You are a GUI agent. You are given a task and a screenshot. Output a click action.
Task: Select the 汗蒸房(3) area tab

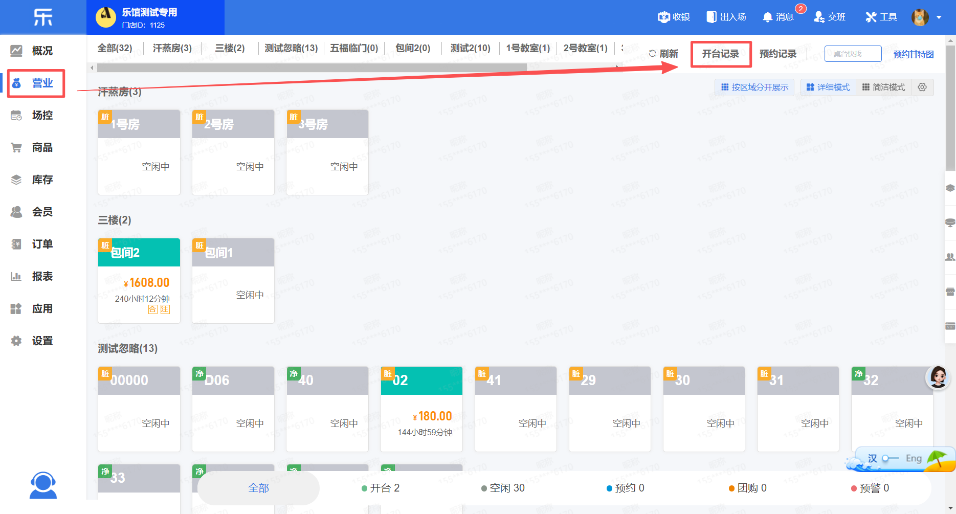pyautogui.click(x=172, y=48)
